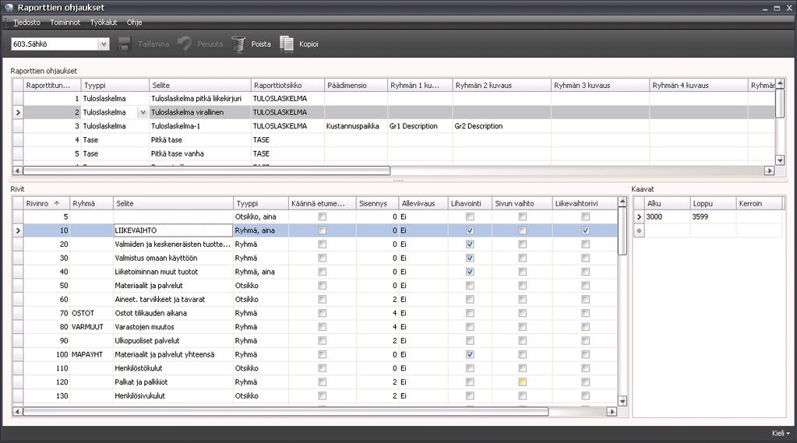Toggle Liikevaihtorivi for Henkilöstökulut row

586,368
